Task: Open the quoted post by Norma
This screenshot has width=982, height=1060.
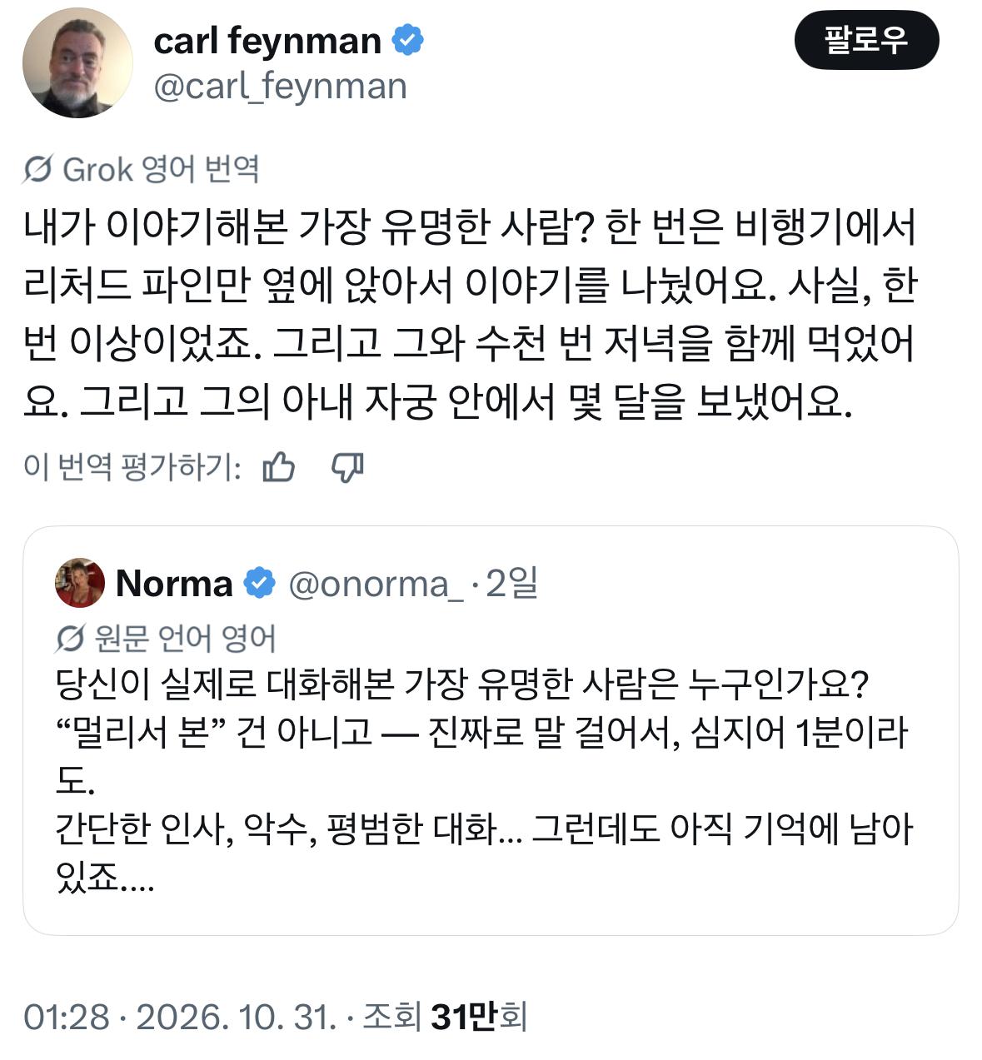Action: pyautogui.click(x=491, y=730)
